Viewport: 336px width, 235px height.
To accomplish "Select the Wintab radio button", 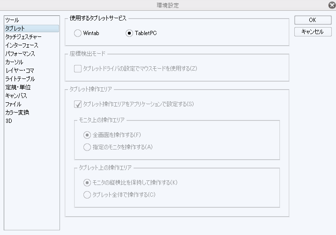I will 78,33.
